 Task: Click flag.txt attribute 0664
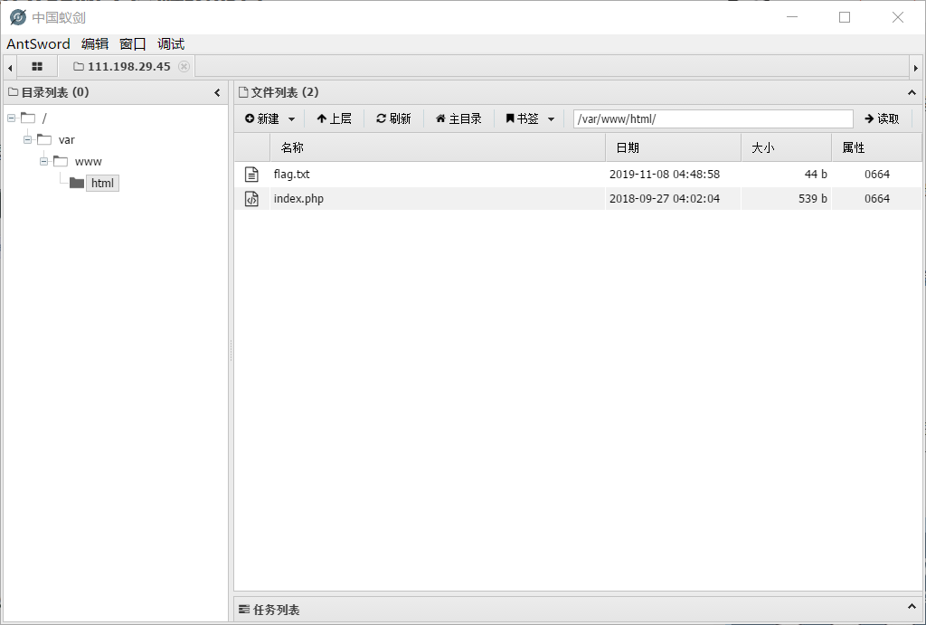tap(877, 175)
